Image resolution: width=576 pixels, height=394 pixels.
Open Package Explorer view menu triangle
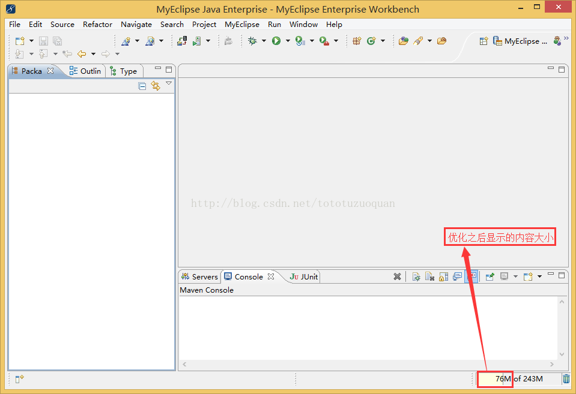169,83
